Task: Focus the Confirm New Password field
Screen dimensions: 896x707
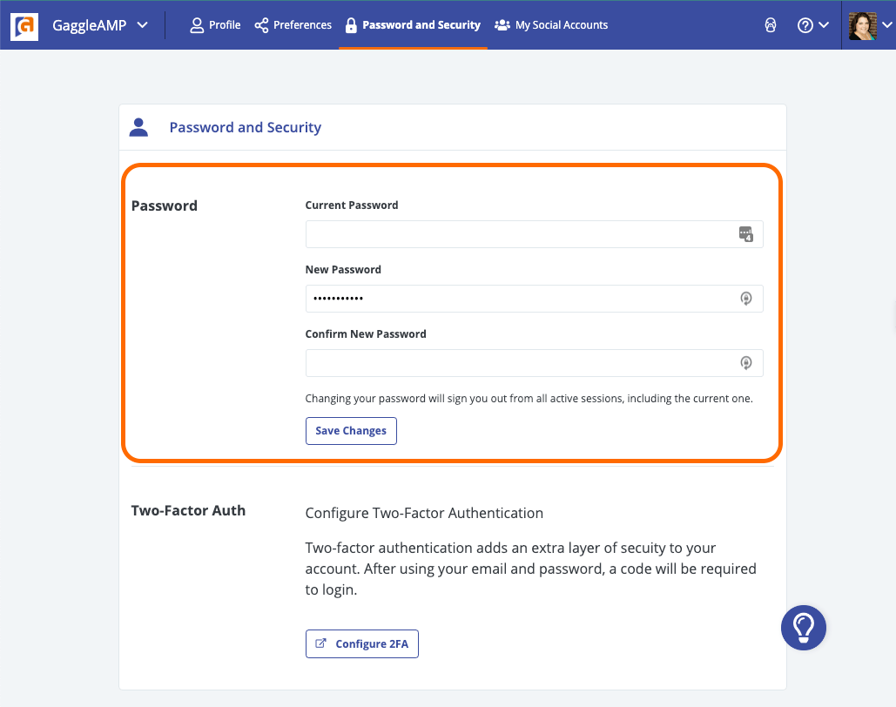Action: [x=534, y=363]
